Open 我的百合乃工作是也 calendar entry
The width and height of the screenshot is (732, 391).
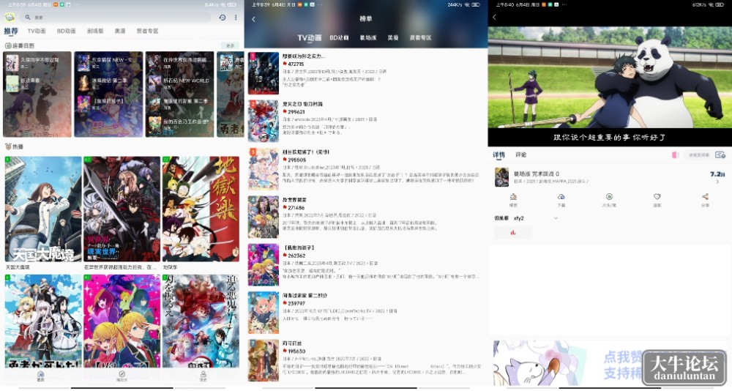point(179,124)
